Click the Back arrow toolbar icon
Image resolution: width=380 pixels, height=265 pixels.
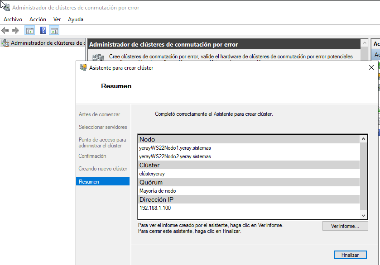pyautogui.click(x=5, y=30)
